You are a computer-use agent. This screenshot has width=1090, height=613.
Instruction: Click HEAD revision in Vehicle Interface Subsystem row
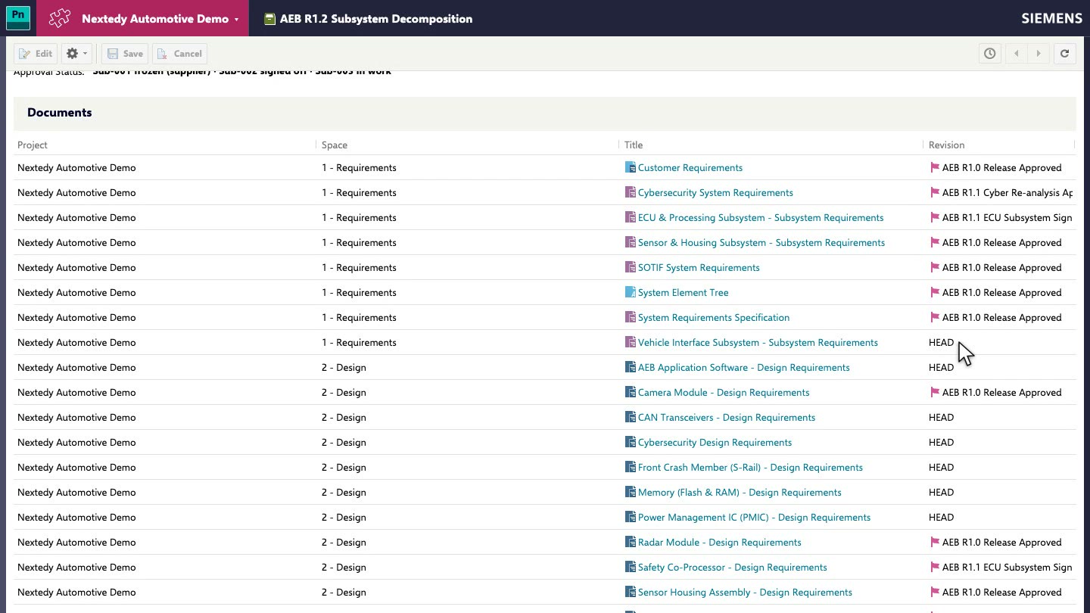coord(941,343)
